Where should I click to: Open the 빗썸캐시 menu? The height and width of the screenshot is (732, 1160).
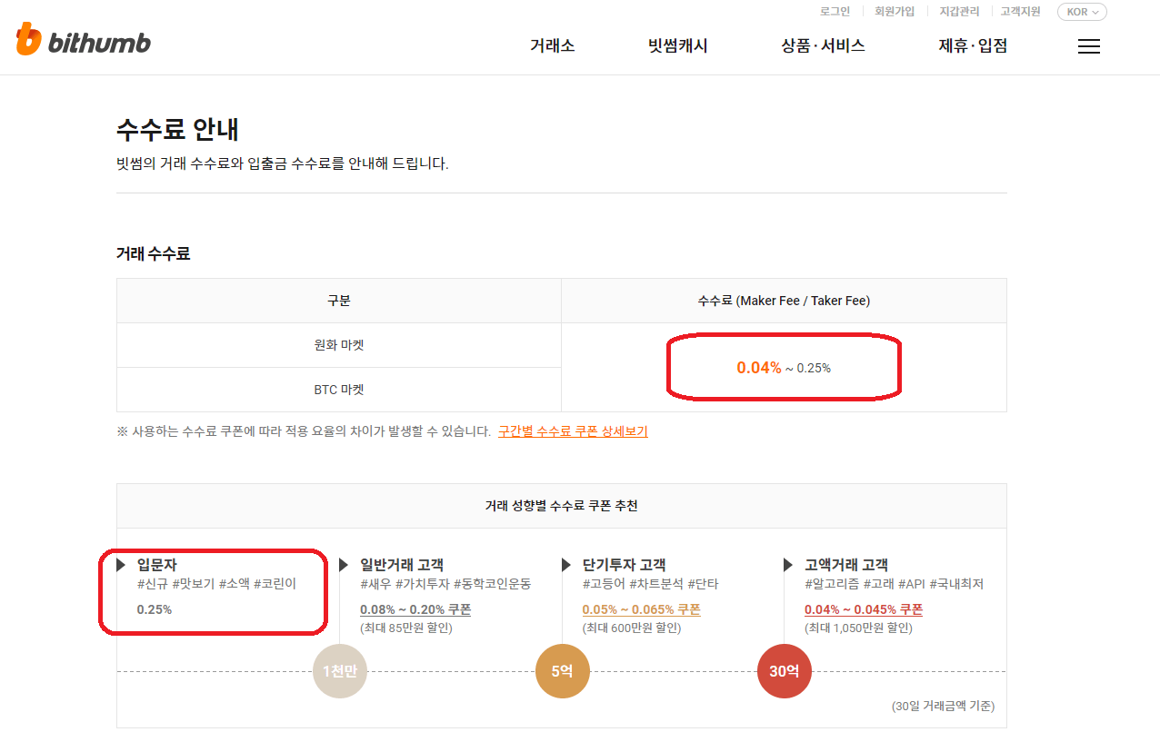coord(678,46)
